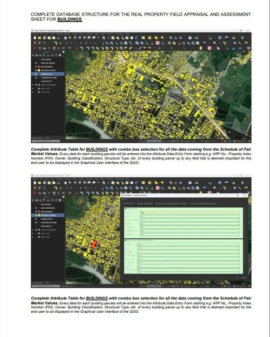Close Layers panel X in lower screenshot
270x337 pixels.
tap(64, 197)
